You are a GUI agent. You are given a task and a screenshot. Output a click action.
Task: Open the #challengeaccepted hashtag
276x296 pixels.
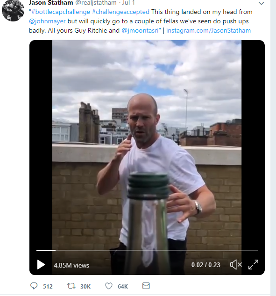(120, 12)
